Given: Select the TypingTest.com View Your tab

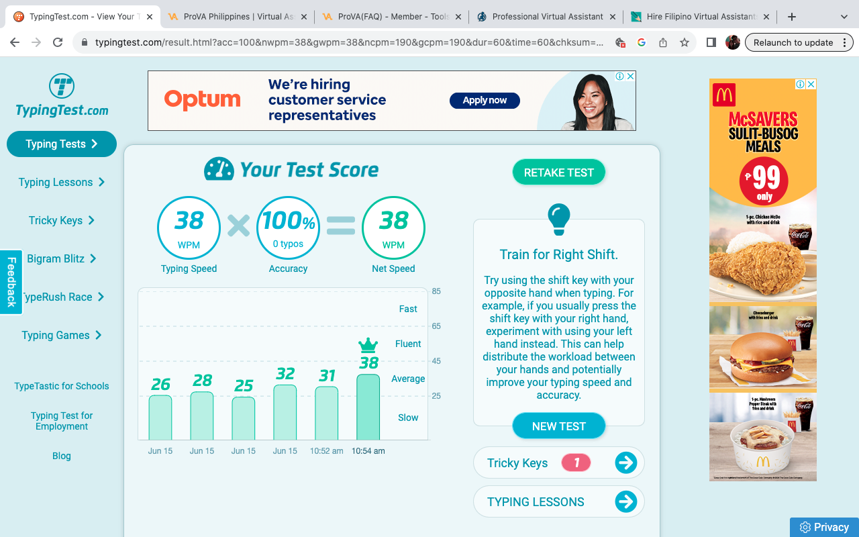Looking at the screenshot, I should (83, 17).
